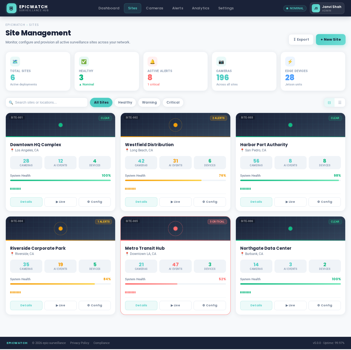The image size is (351, 350).
Task: Click the satellite map icon on Total Sites card
Action: click(x=15, y=62)
